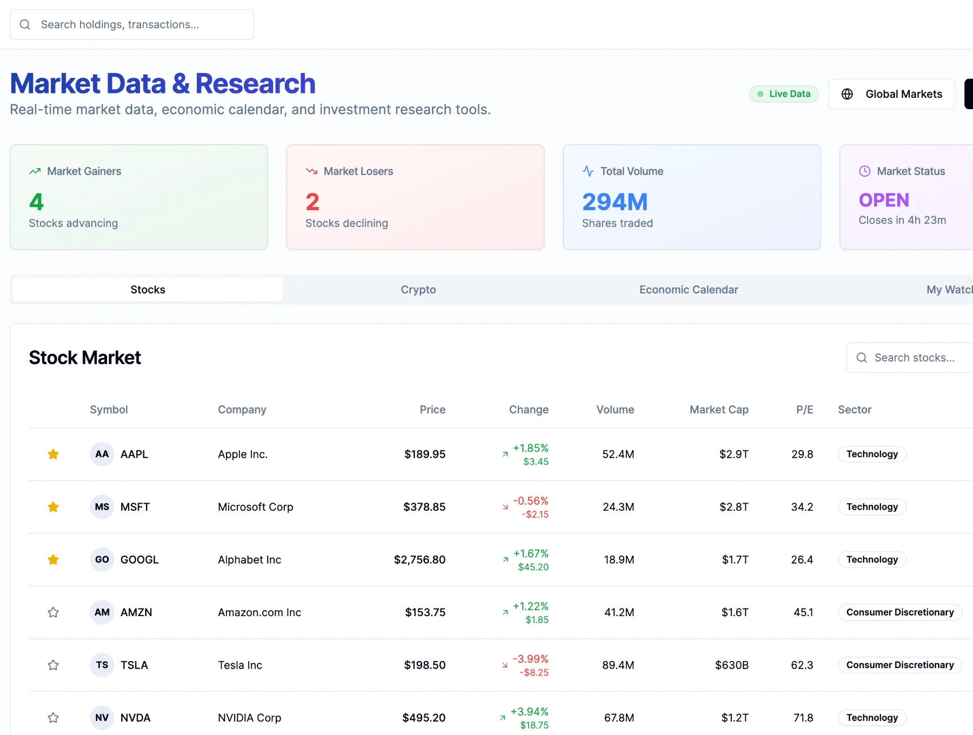
Task: Click the Market Losers trending-down icon
Action: pyautogui.click(x=311, y=171)
